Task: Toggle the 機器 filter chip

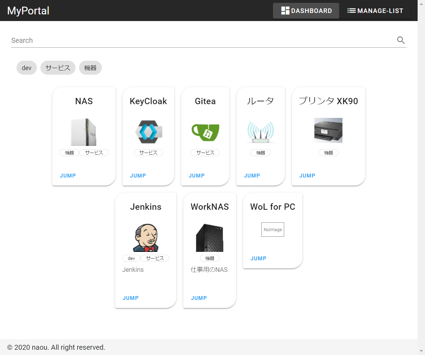Action: (90, 68)
